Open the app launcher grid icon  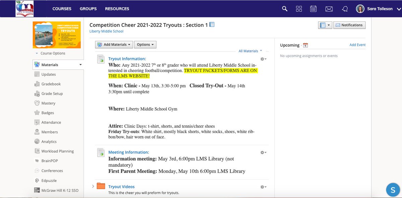pos(299,9)
